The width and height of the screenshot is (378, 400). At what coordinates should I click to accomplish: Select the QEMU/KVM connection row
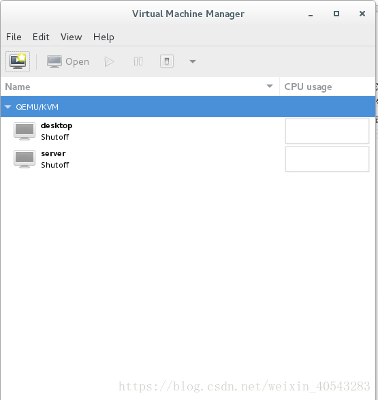click(188, 107)
